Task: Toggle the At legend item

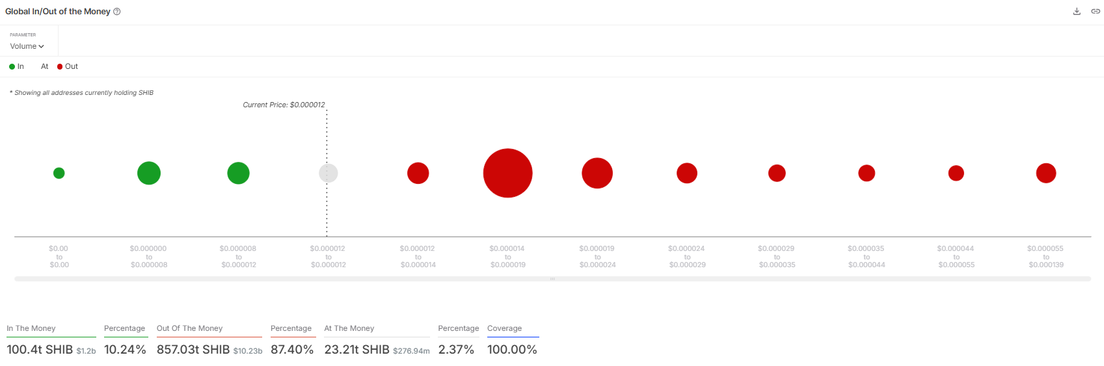Action: [x=44, y=66]
